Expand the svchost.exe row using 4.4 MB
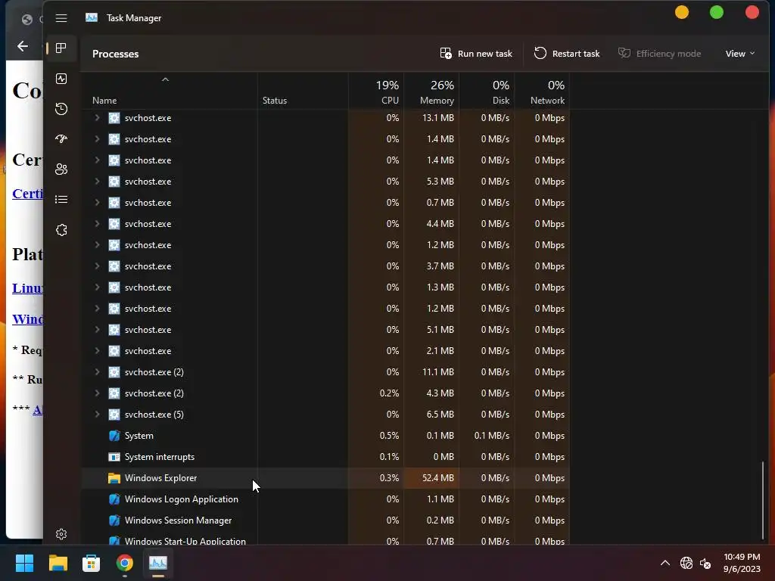The width and height of the screenshot is (775, 581). pyautogui.click(x=98, y=224)
